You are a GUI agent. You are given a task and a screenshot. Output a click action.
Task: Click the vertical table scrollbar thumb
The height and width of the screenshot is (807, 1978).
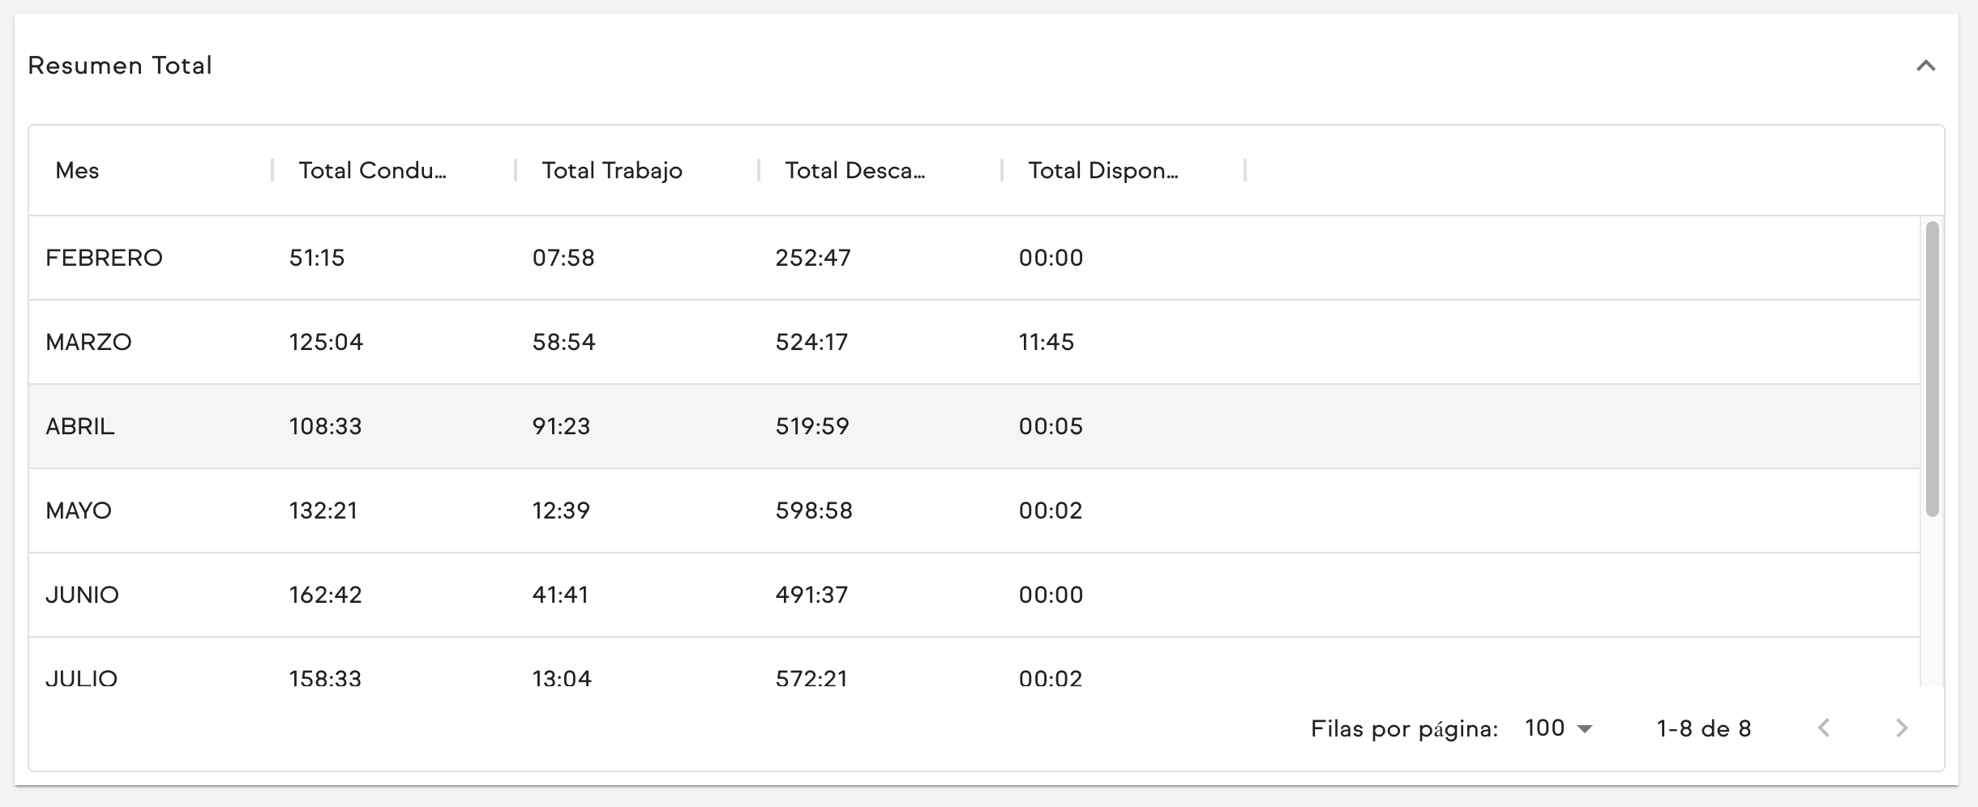tap(1933, 369)
